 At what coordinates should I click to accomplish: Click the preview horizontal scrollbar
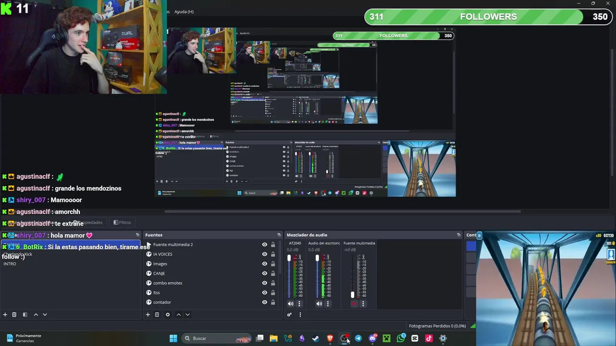coord(343,211)
